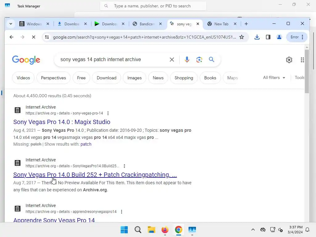Start voice search with microphone icon

[x=187, y=60]
